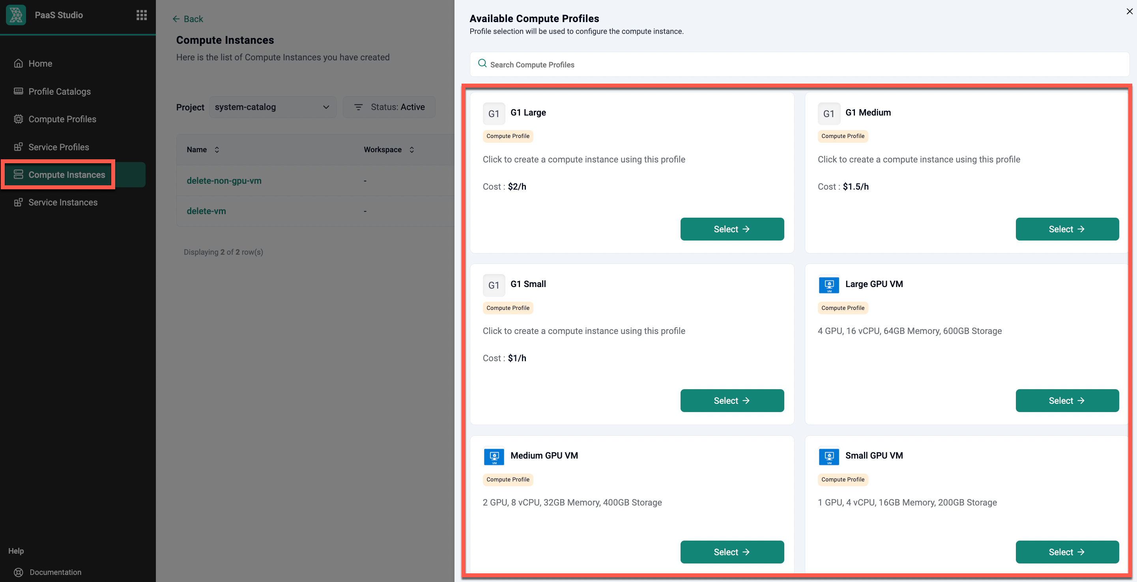1137x582 pixels.
Task: Open the Status: Active filter
Action: coord(389,107)
